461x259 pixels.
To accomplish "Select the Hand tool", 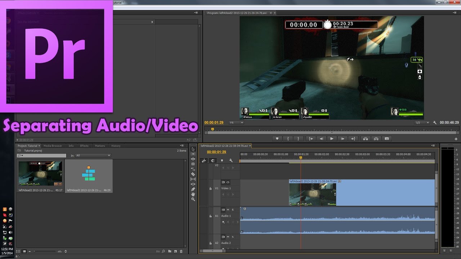I will coord(193,194).
